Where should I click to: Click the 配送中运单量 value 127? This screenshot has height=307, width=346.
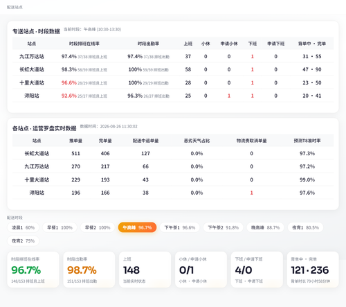pos(145,153)
